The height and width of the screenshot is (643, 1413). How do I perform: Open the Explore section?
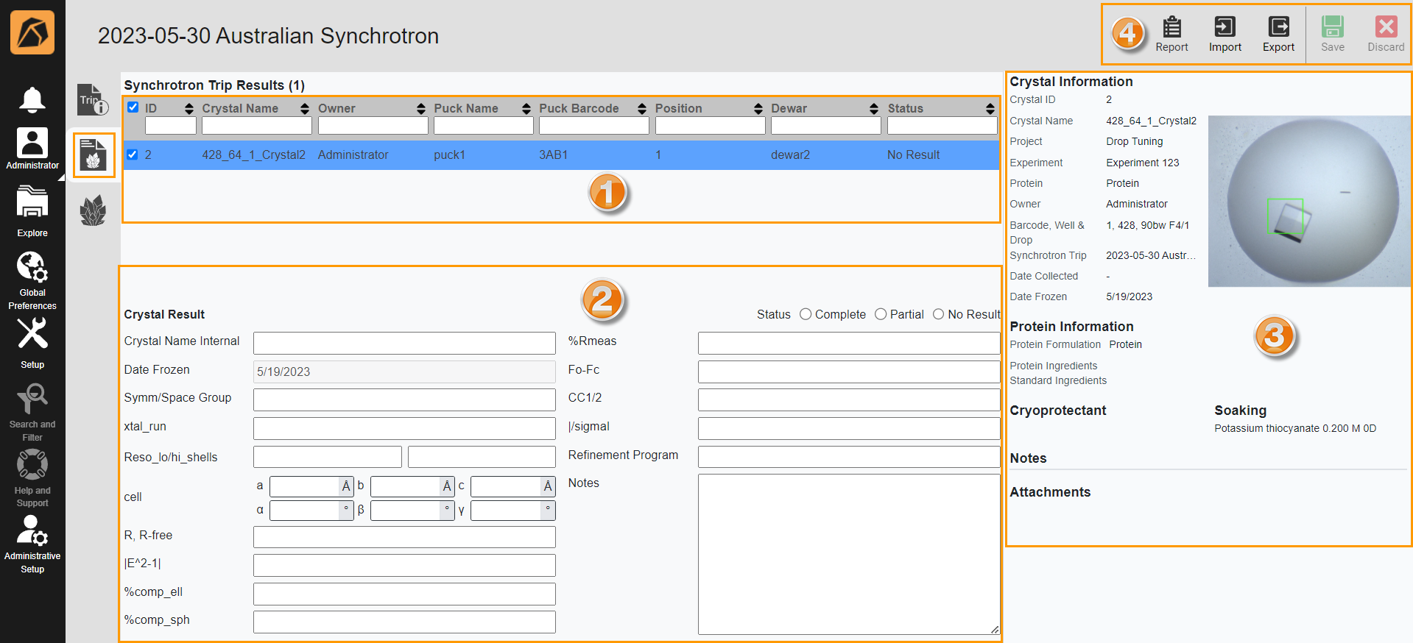tap(32, 211)
